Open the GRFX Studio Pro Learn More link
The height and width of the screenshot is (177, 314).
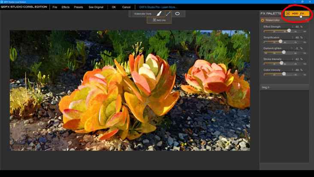point(158,7)
